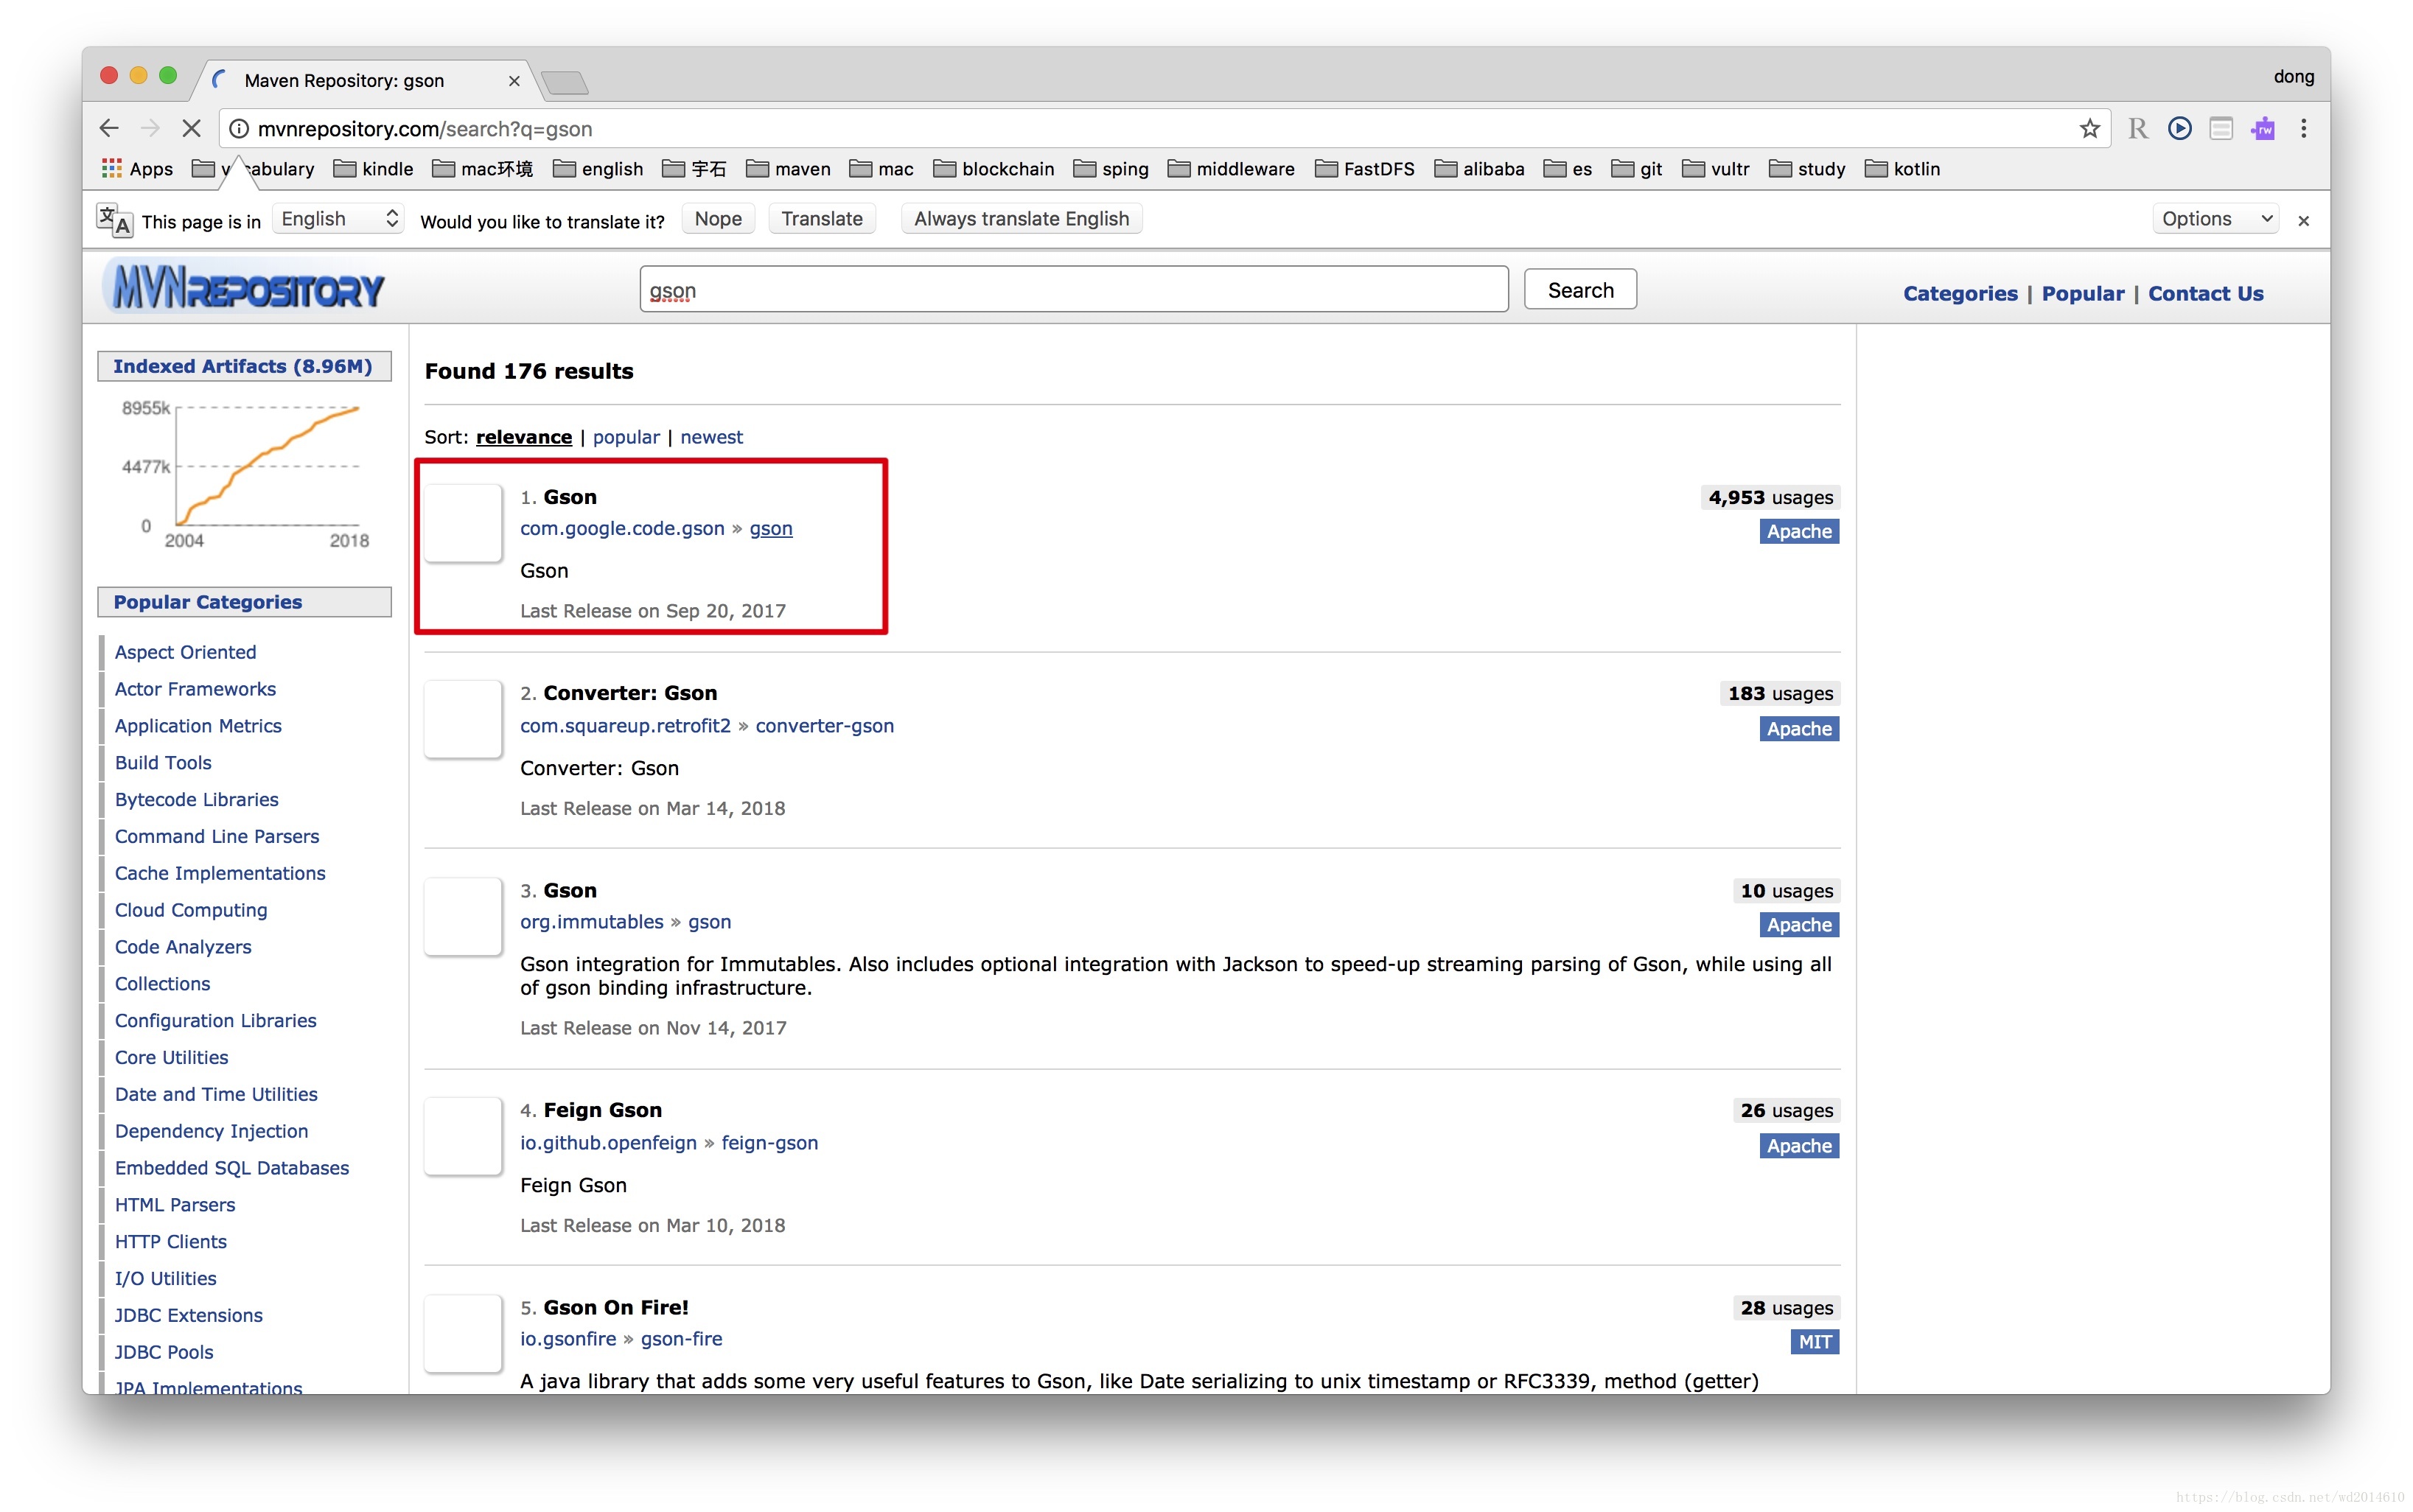Image resolution: width=2413 pixels, height=1512 pixels.
Task: Open the Dependency Injection category
Action: point(212,1131)
